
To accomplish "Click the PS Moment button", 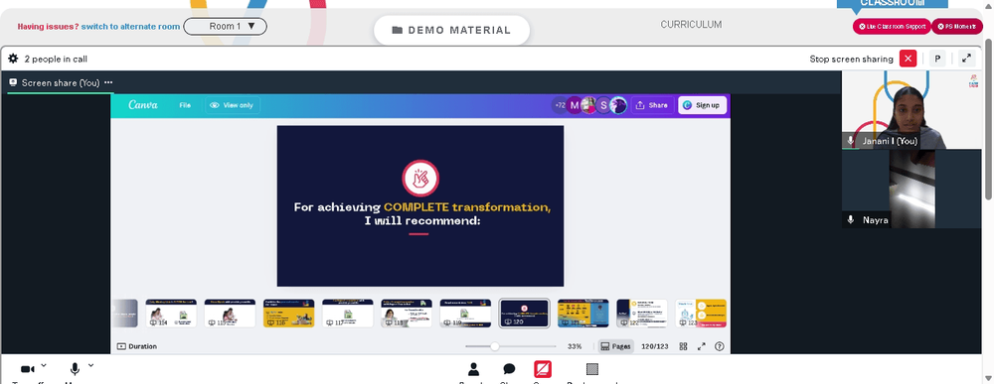I will (x=956, y=27).
